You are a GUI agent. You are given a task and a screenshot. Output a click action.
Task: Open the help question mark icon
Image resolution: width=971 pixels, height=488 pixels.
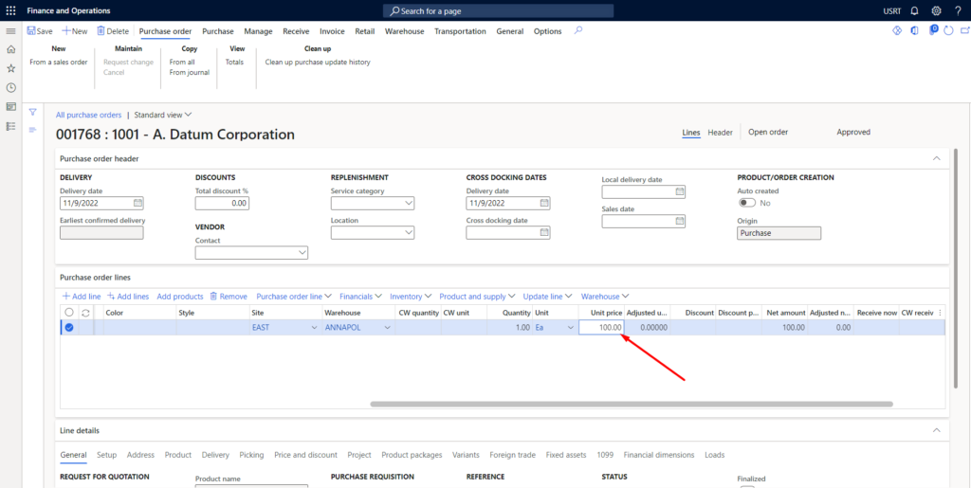(x=958, y=10)
